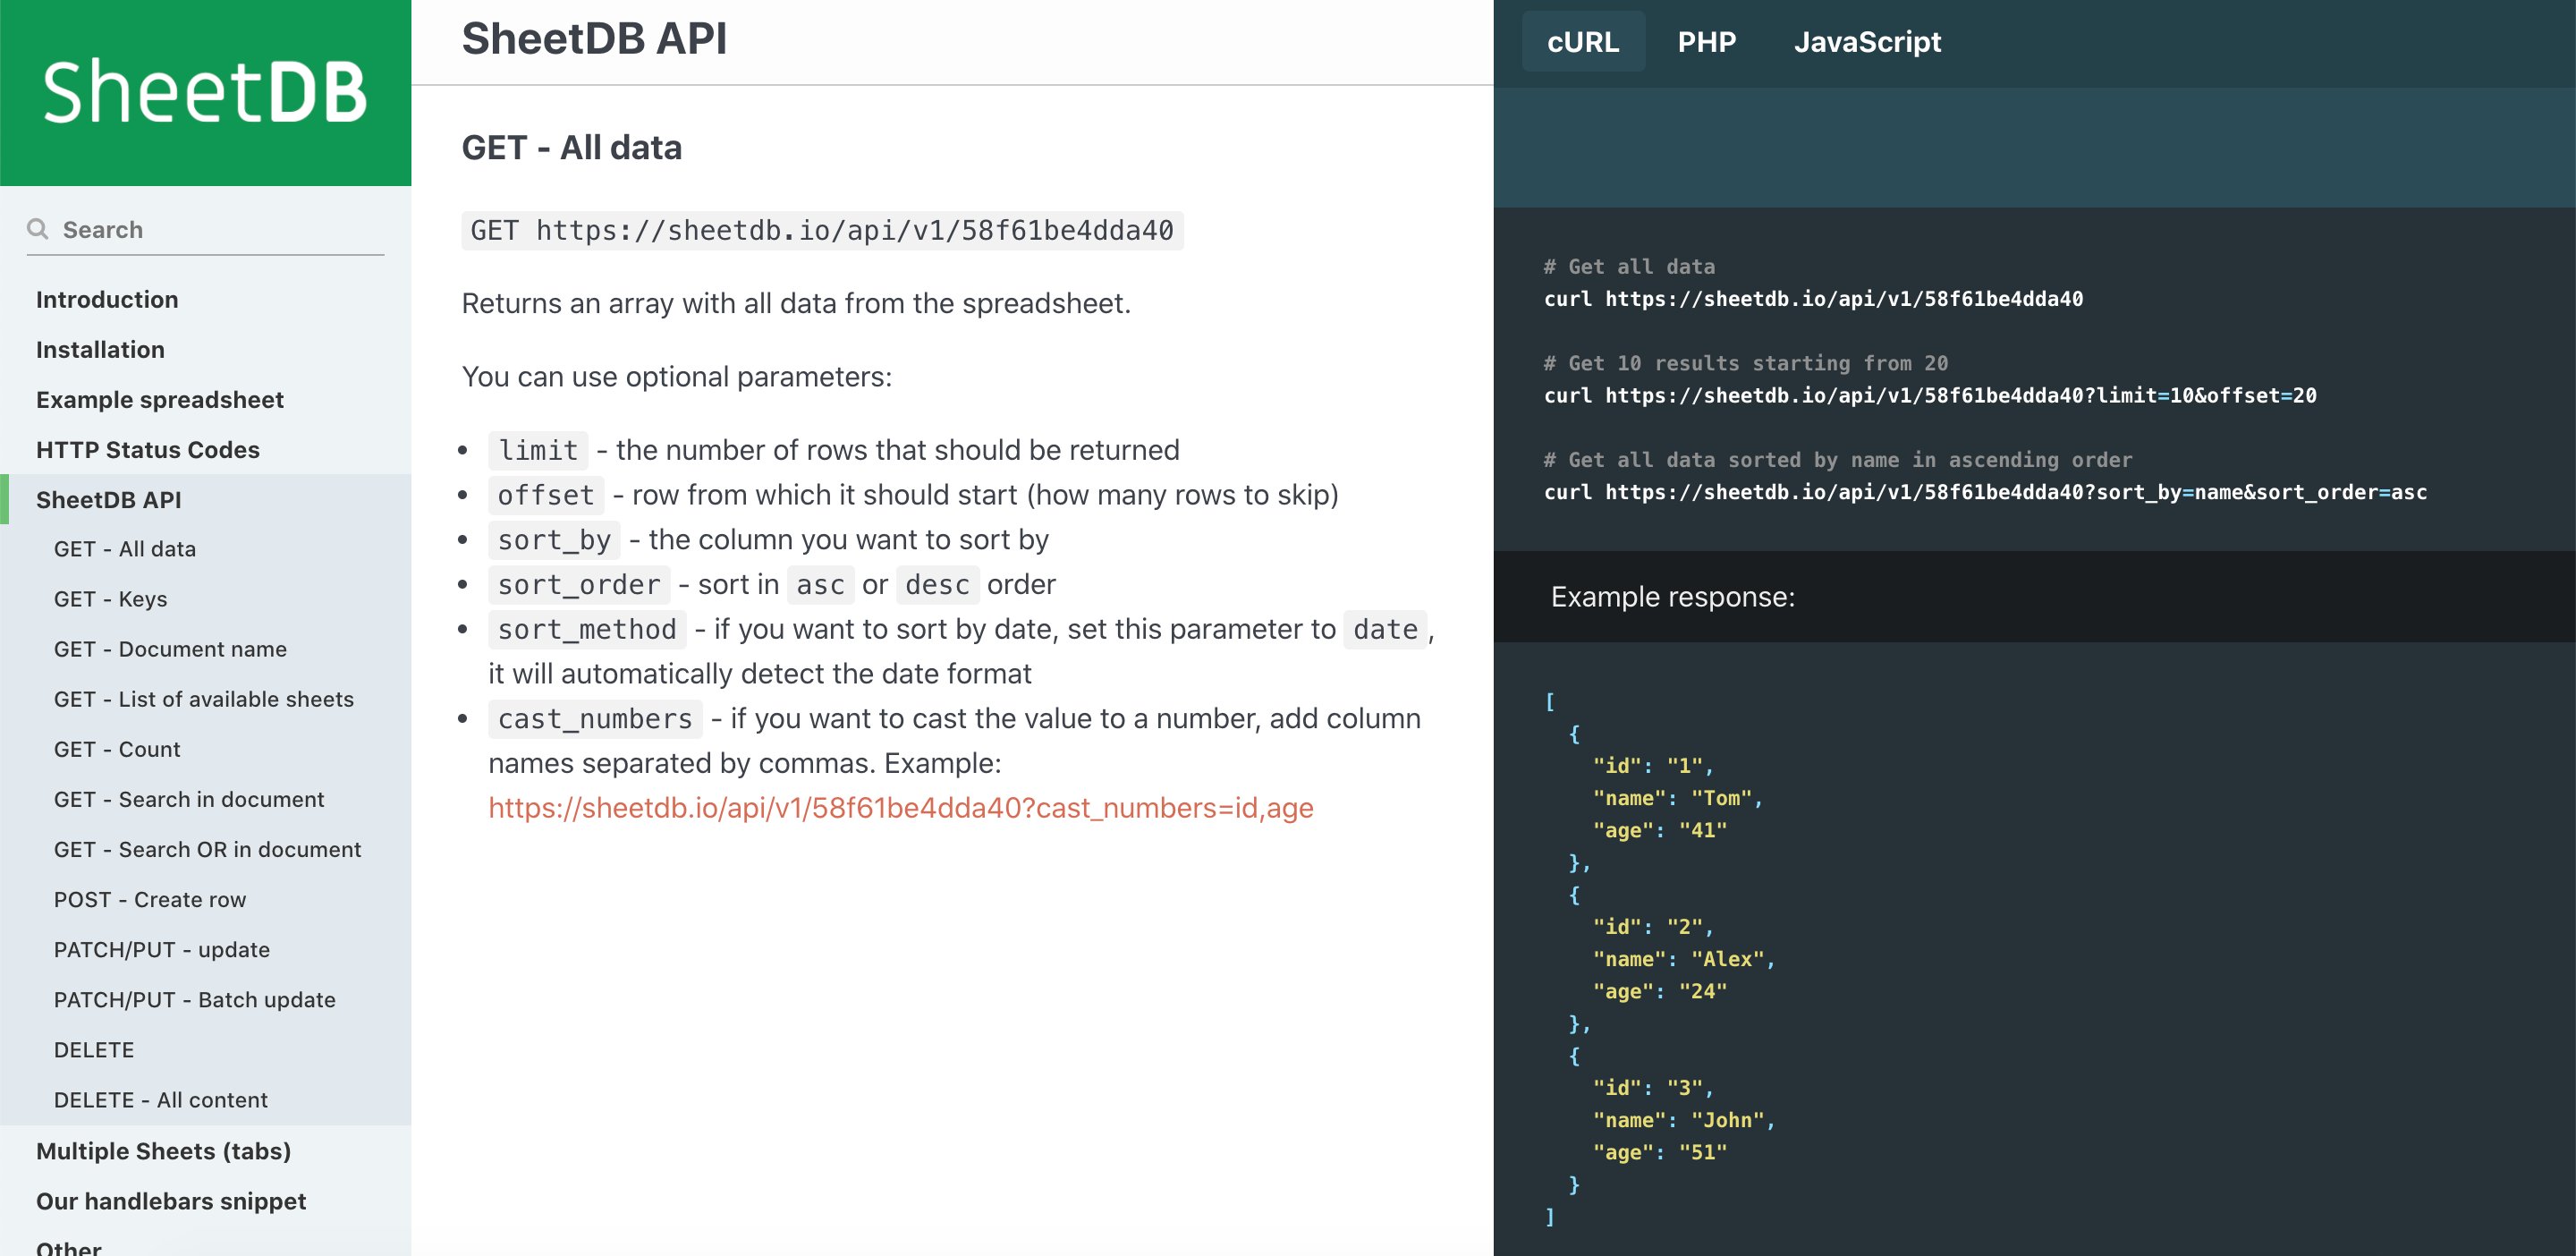Switch to the JavaScript code tab

point(1866,42)
